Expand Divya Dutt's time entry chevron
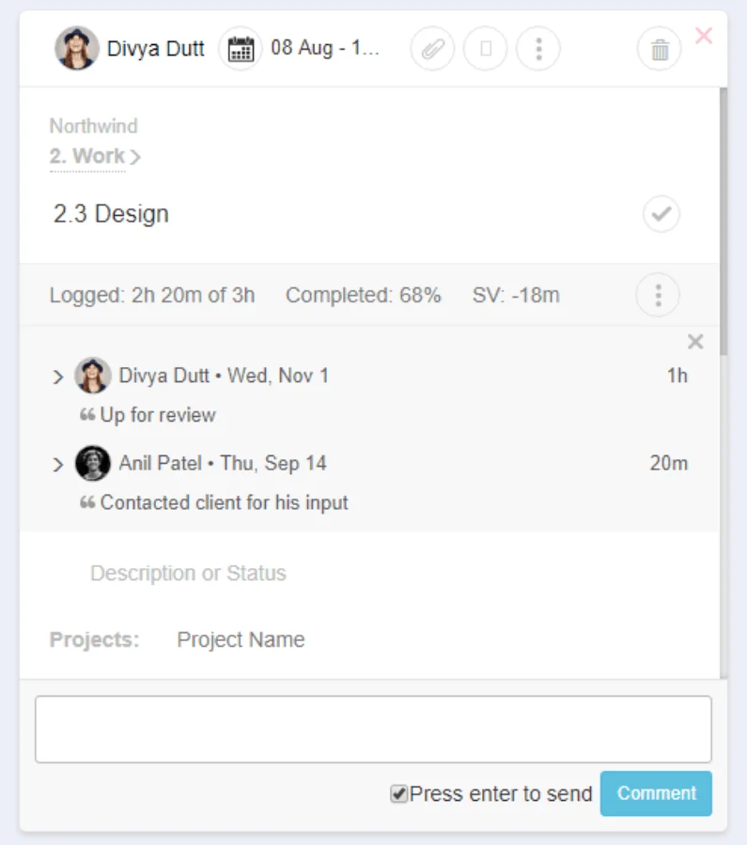 click(x=58, y=376)
